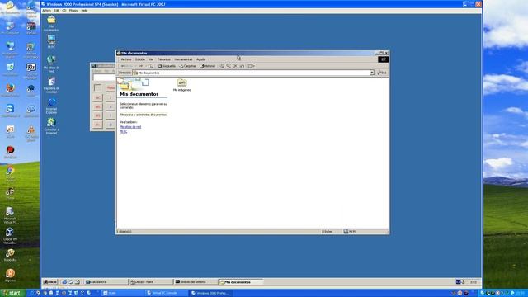Image resolution: width=528 pixels, height=297 pixels.
Task: Click the Up one level toolbar icon
Action: pos(151,66)
